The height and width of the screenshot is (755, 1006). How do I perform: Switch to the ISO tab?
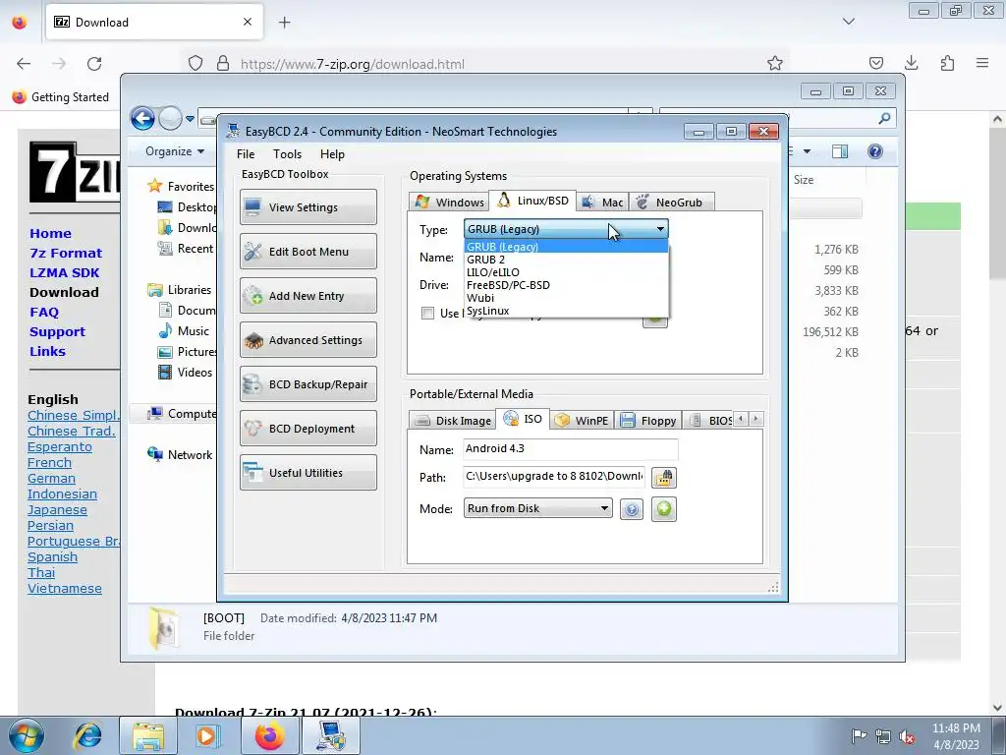[523, 419]
